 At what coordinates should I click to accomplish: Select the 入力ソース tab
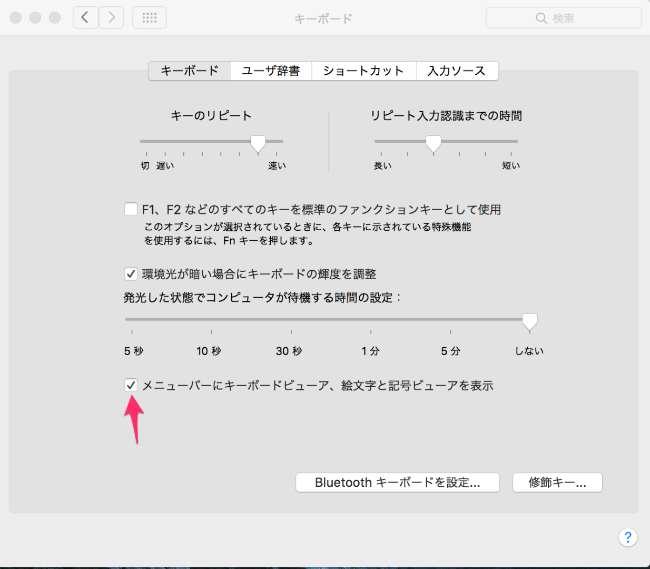457,71
